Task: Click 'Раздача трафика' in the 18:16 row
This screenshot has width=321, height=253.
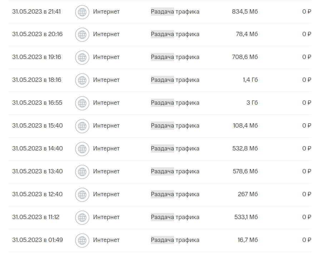Action: 175,80
